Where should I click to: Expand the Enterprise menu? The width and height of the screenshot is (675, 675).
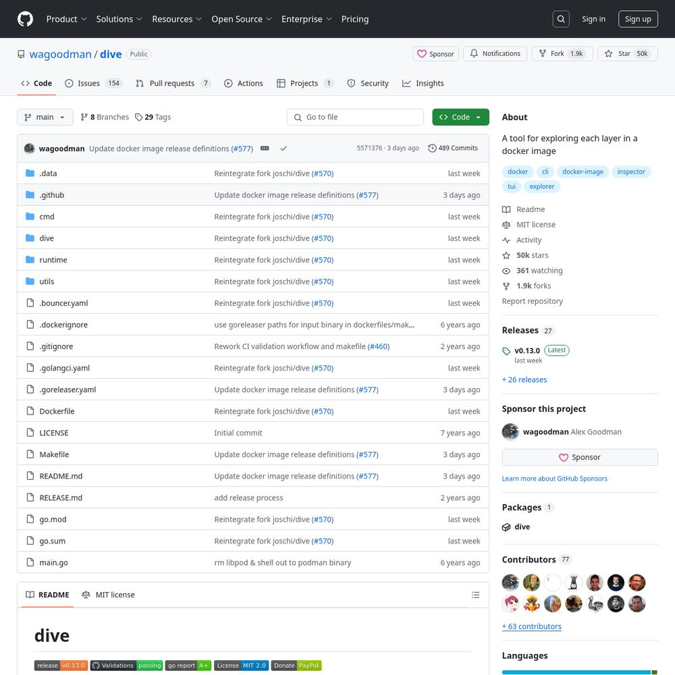306,19
